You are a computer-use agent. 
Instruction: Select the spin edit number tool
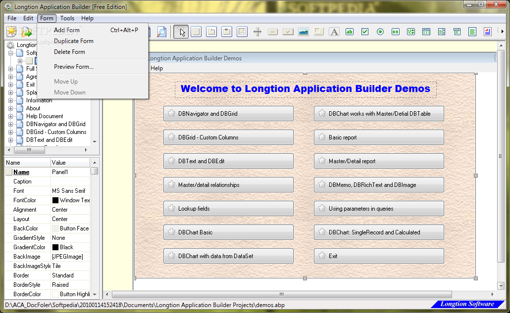(411, 32)
